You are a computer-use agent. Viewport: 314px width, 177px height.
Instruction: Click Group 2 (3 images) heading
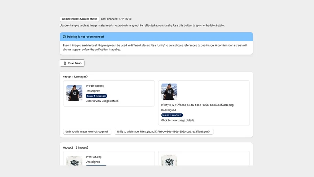pyautogui.click(x=75, y=147)
